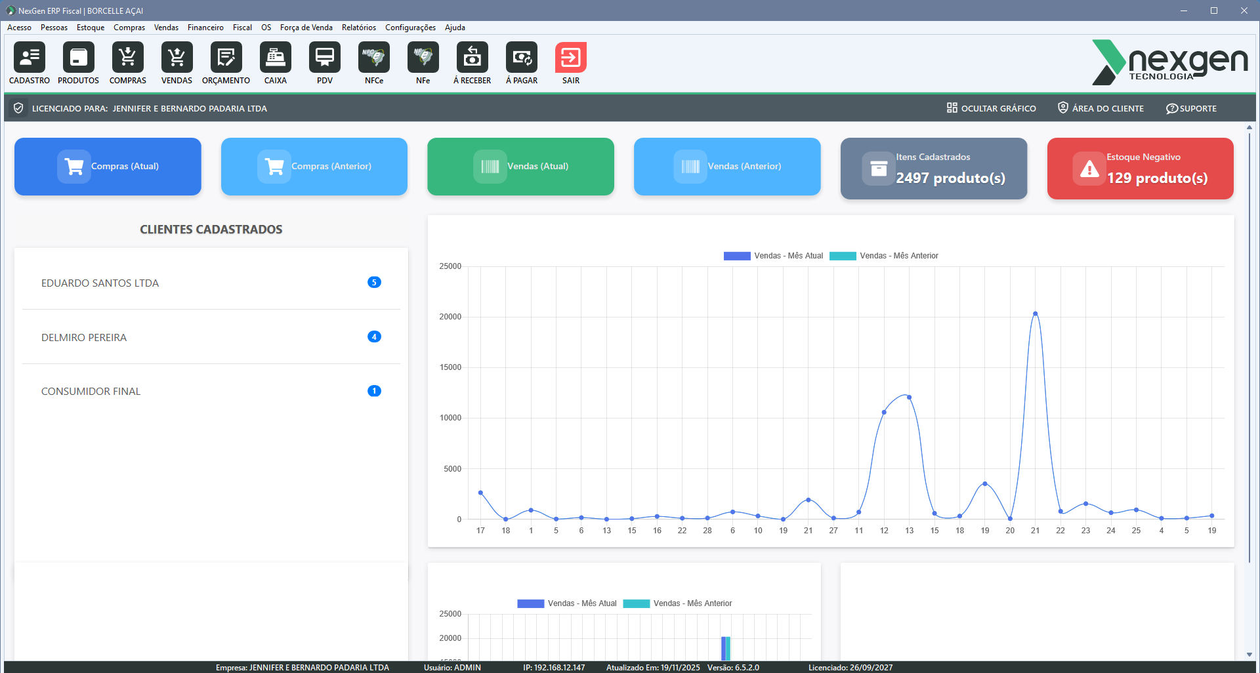The height and width of the screenshot is (673, 1260).
Task: Toggle OCULTAR GRÁFICO to hide charts
Action: pyautogui.click(x=992, y=108)
